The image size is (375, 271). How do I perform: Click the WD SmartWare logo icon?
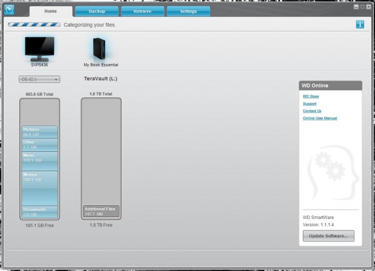pyautogui.click(x=9, y=10)
